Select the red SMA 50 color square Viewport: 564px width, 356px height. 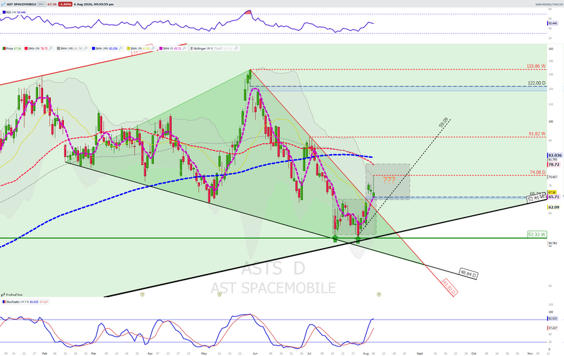[26, 48]
